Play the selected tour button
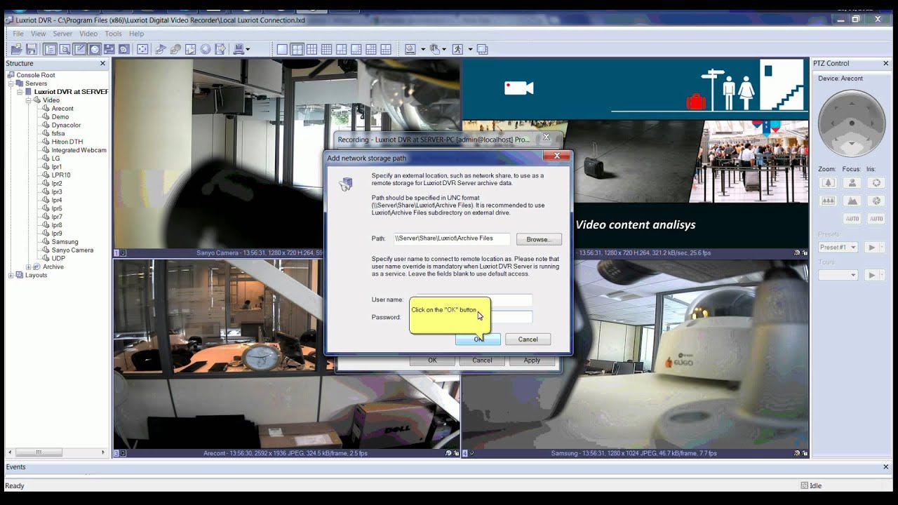Viewport: 898px width, 505px height. 871,275
